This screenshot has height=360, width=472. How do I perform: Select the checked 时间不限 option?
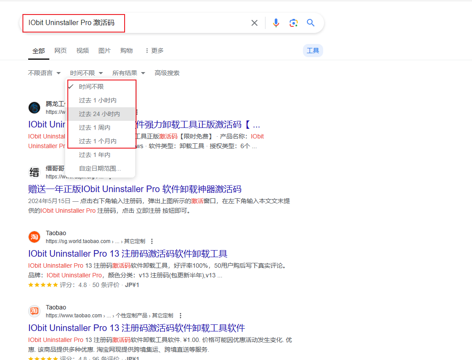point(91,87)
